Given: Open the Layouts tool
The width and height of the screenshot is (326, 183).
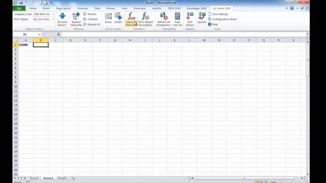Looking at the screenshot, I should tap(202, 18).
